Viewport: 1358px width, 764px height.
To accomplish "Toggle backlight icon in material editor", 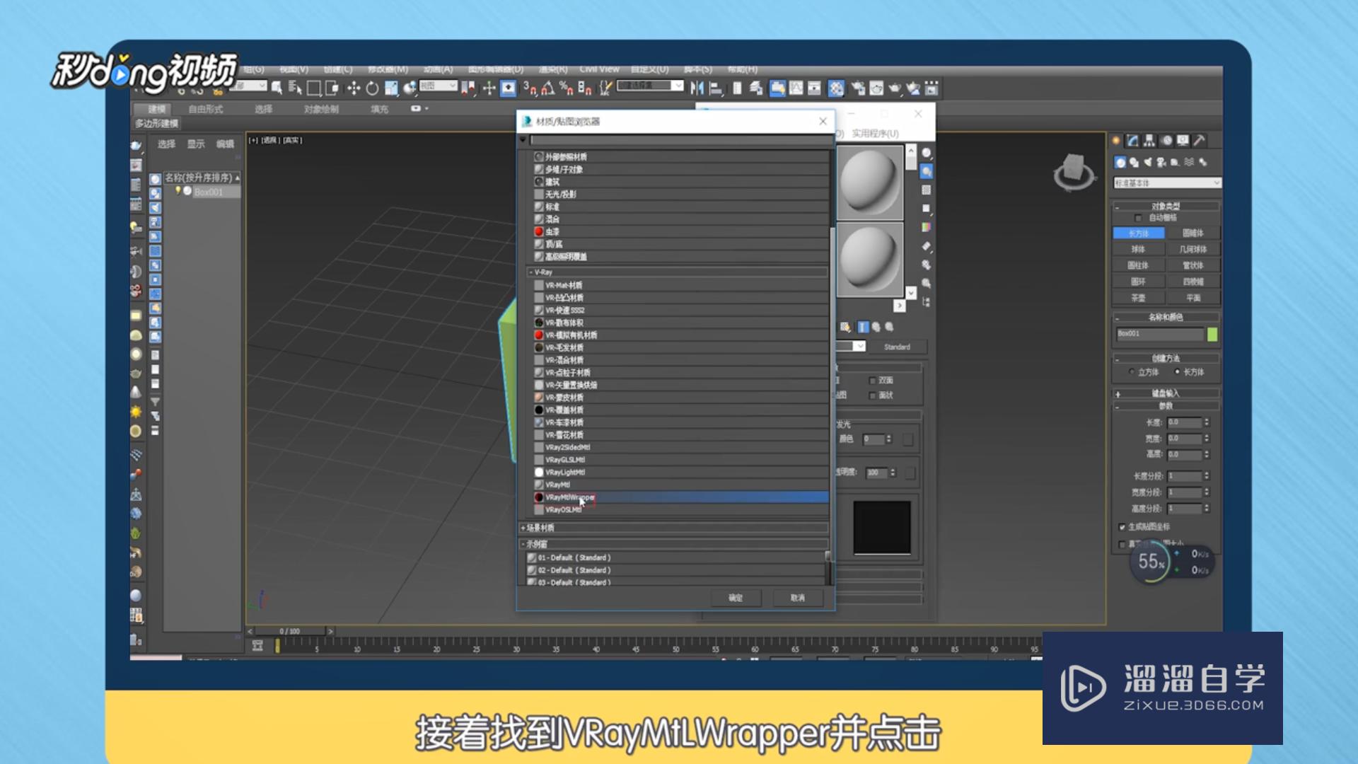I will pyautogui.click(x=927, y=172).
